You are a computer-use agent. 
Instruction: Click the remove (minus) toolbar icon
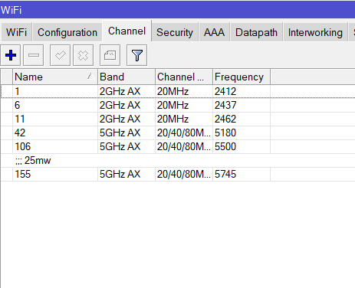[34, 55]
